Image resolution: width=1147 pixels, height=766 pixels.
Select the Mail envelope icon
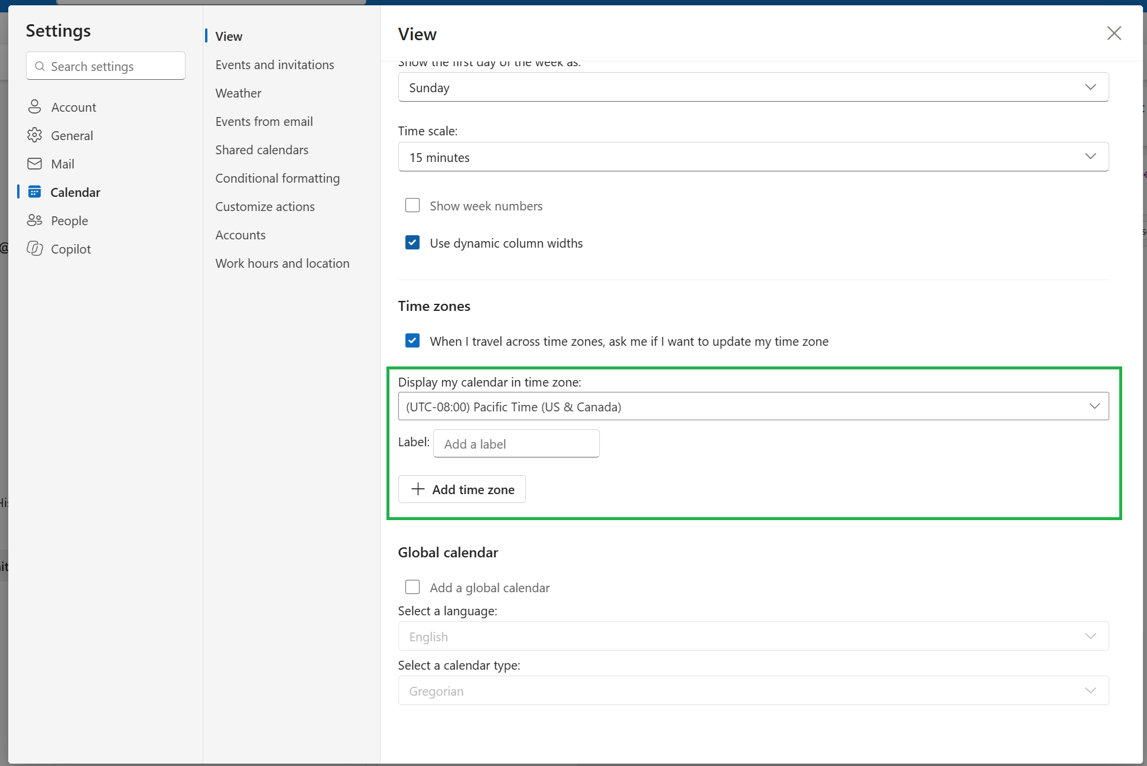tap(35, 164)
